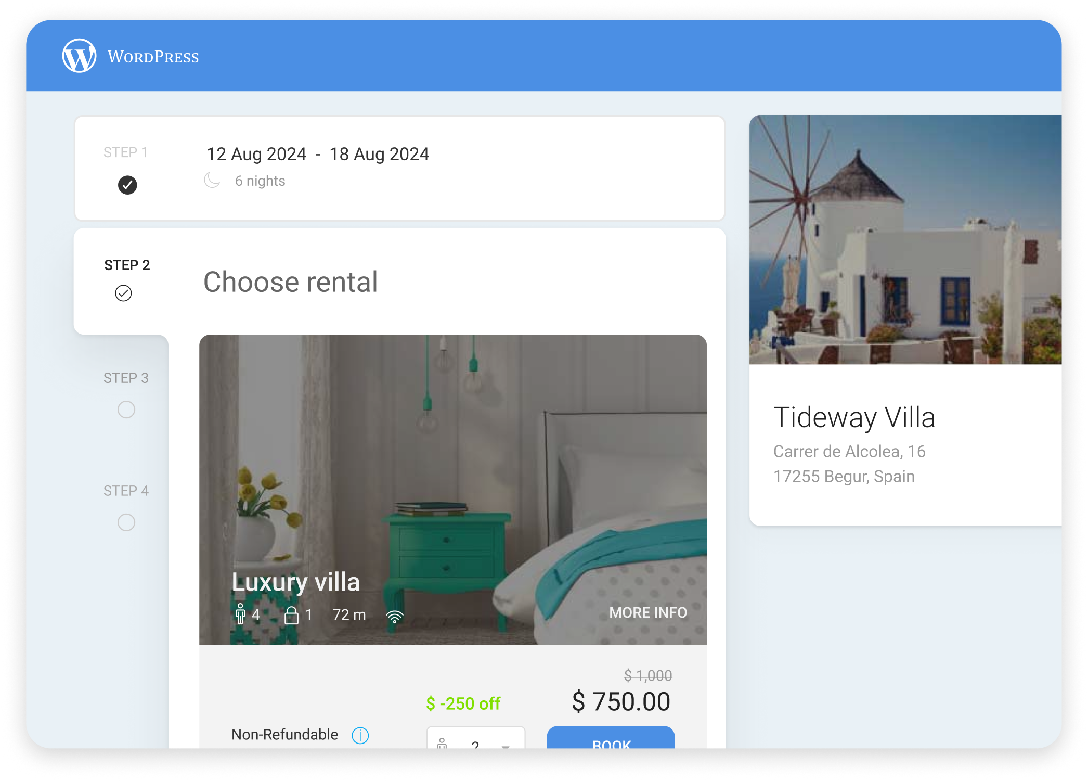Click the moon nights icon
The height and width of the screenshot is (781, 1088).
pos(212,180)
